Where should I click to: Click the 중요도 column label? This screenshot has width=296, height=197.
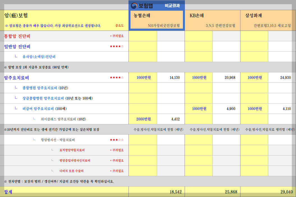pyautogui.click(x=120, y=26)
